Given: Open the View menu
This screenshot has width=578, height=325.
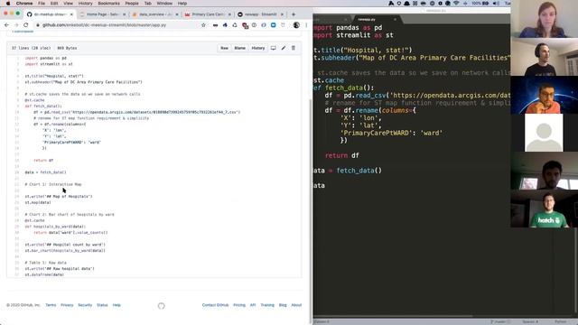Looking at the screenshot, I should 69,4.
